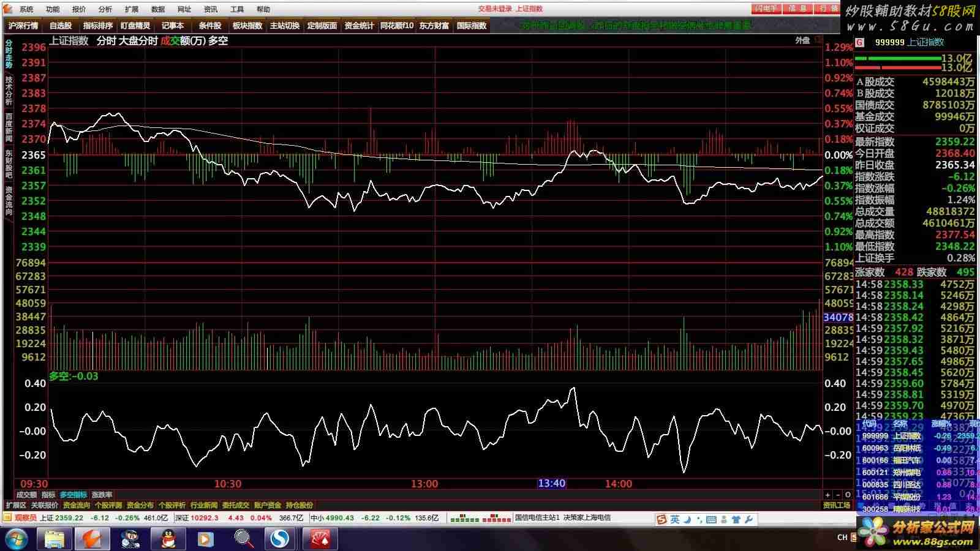
Task: Click the 资金分布 bottom tab
Action: coord(140,505)
